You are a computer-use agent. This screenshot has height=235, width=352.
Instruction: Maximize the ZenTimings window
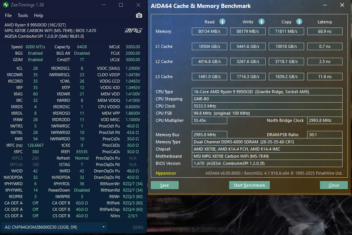(121, 5)
